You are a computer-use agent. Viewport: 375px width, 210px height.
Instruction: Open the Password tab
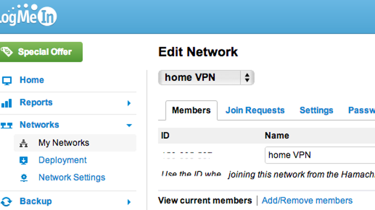click(362, 110)
